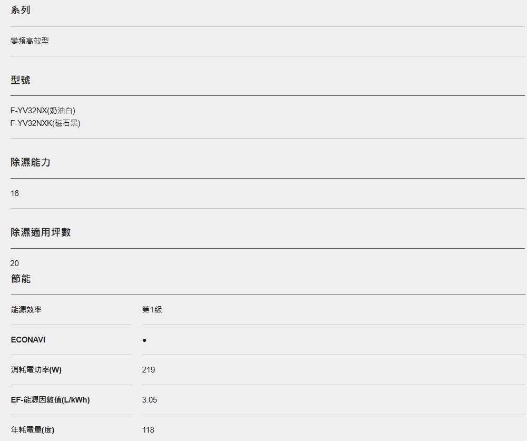
Task: Click the applicable area value 20
Action: pos(15,263)
